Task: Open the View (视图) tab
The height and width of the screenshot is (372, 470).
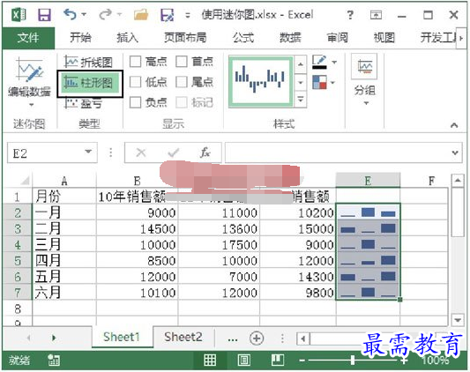Action: coord(384,38)
